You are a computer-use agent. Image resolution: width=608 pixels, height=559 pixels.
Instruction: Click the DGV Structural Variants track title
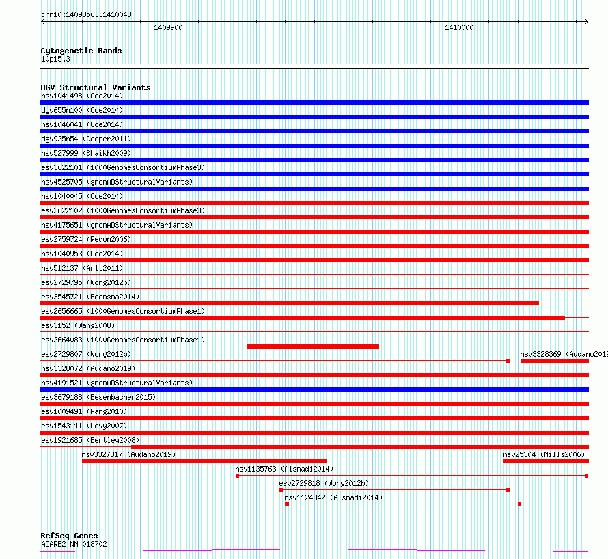(x=96, y=87)
